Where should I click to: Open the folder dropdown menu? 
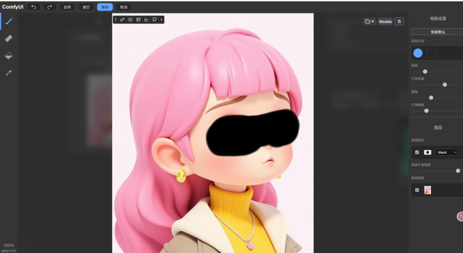click(x=369, y=21)
